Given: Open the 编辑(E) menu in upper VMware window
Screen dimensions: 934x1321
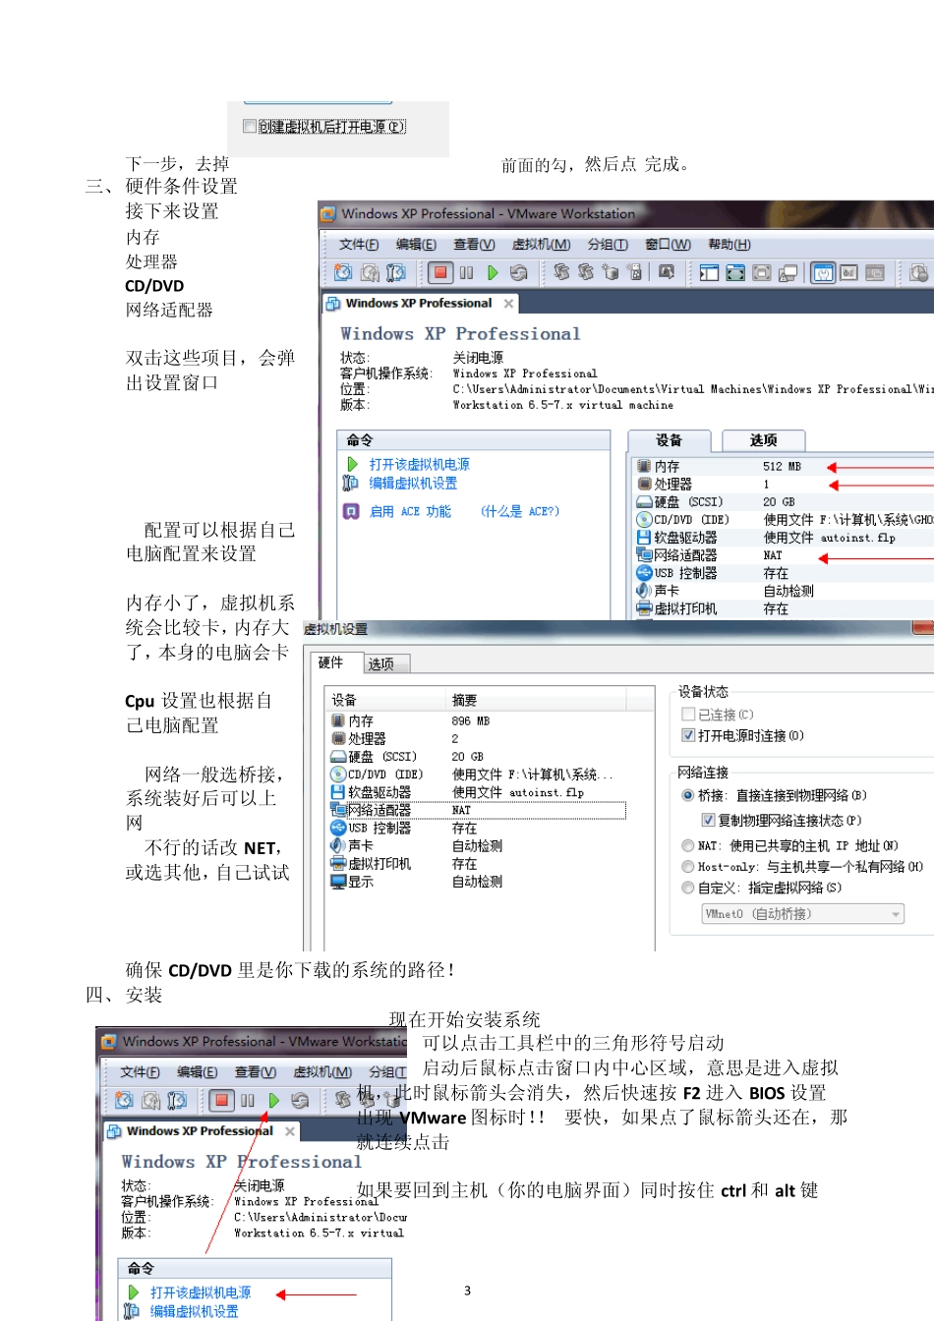Looking at the screenshot, I should pyautogui.click(x=416, y=244).
